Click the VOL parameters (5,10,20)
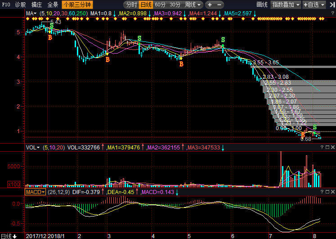Image resolution: width=336 pixels, height=239 pixels. coord(54,148)
